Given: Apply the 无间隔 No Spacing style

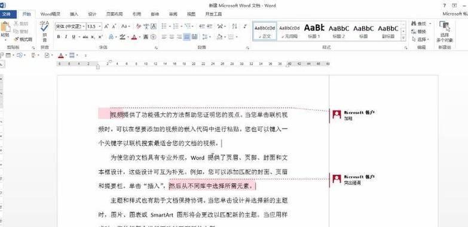Looking at the screenshot, I should click(x=289, y=31).
